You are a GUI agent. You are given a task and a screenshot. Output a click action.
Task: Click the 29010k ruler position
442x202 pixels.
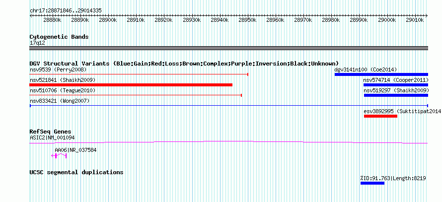pos(416,20)
